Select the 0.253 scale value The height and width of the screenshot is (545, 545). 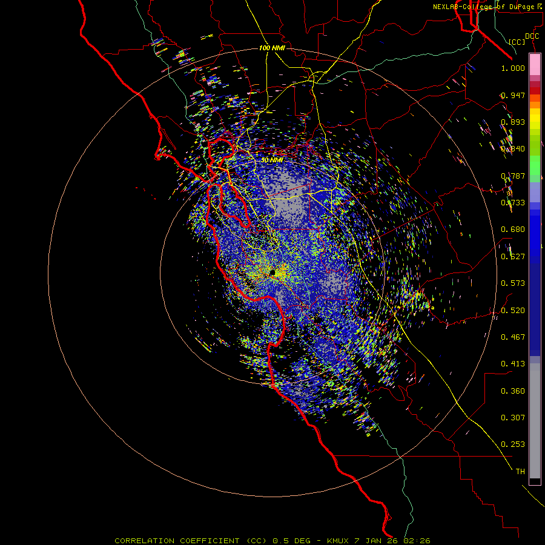pyautogui.click(x=513, y=444)
